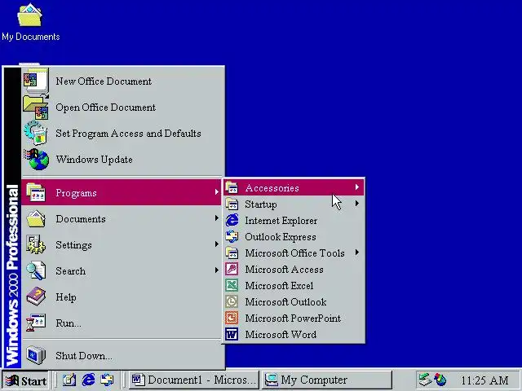This screenshot has width=522, height=391.
Task: Click the Startup folder icon
Action: (232, 204)
